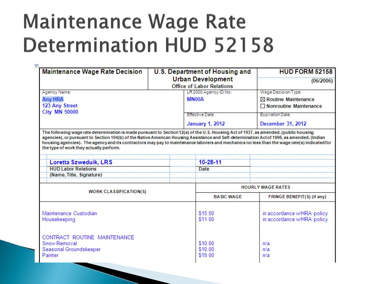Click the $19.00 Painter wage

[x=206, y=255]
